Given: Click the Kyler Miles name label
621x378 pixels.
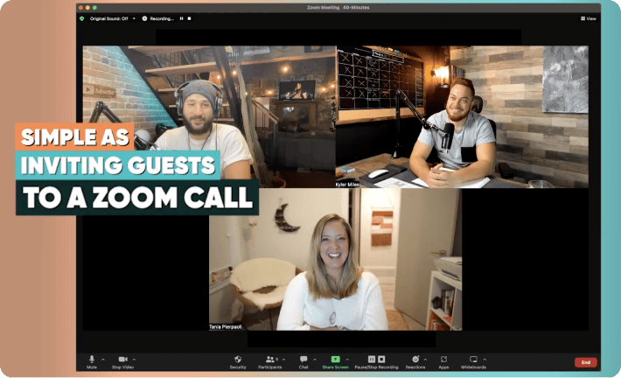Looking at the screenshot, I should pyautogui.click(x=347, y=185).
